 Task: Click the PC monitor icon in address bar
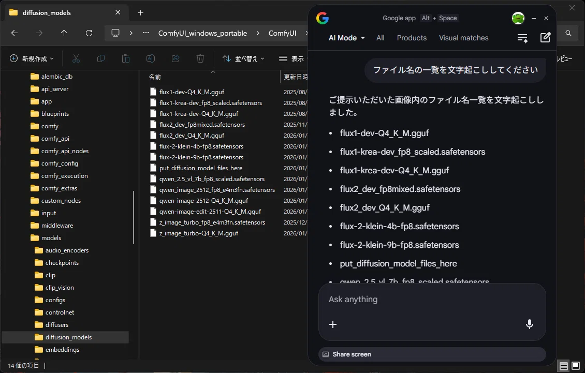(x=115, y=33)
